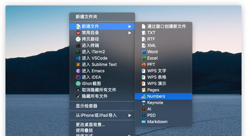Image resolution: width=247 pixels, height=136 pixels.
Task: Select 取消隐藏所有文件 entry
Action: tap(102, 90)
